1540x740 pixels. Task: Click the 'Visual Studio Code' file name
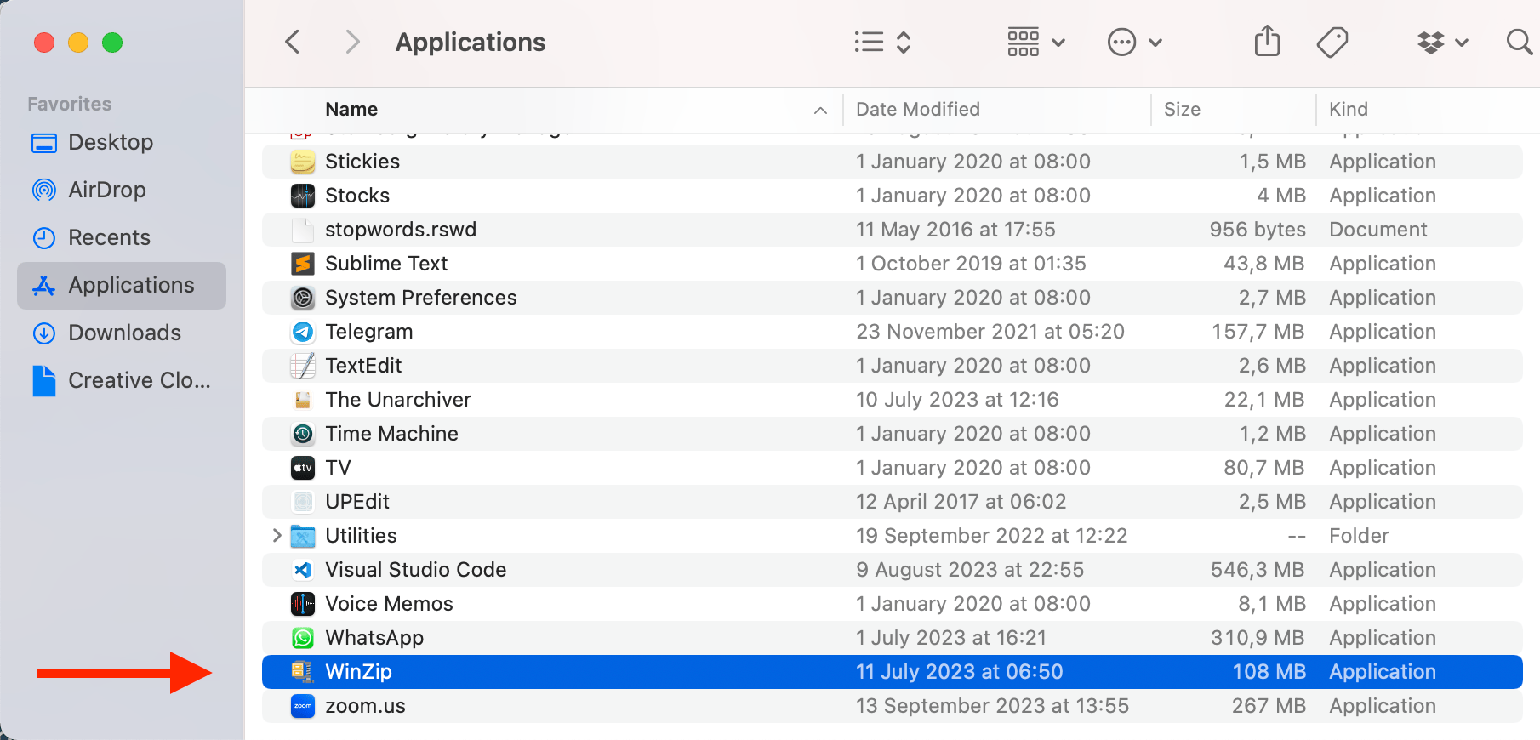(x=416, y=570)
